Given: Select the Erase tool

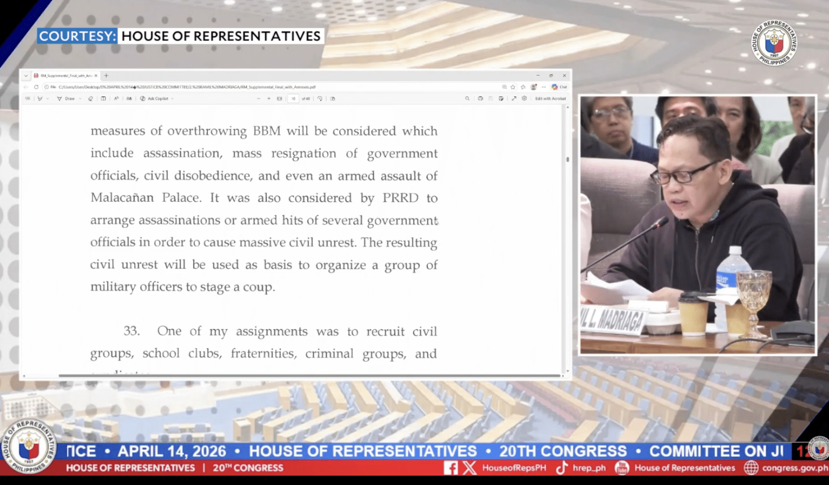Looking at the screenshot, I should point(90,98).
